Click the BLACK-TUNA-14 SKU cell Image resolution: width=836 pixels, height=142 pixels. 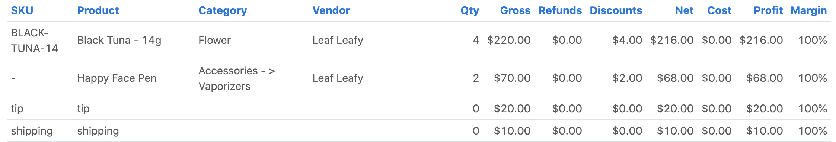click(35, 41)
